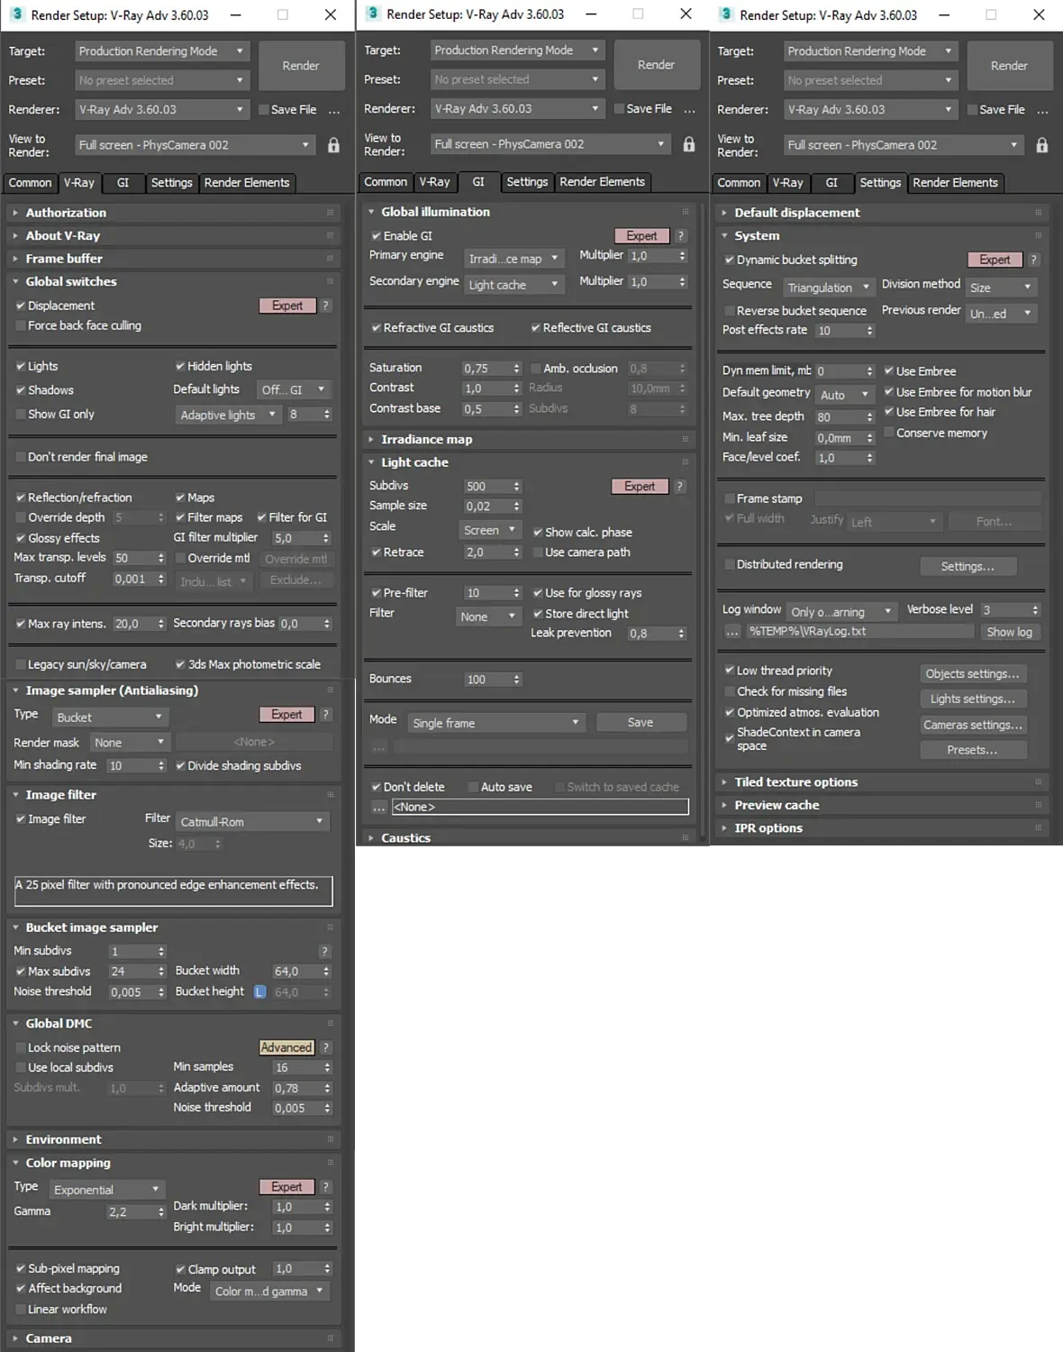Toggle Hidden lights checkbox
The height and width of the screenshot is (1352, 1063).
tap(180, 366)
